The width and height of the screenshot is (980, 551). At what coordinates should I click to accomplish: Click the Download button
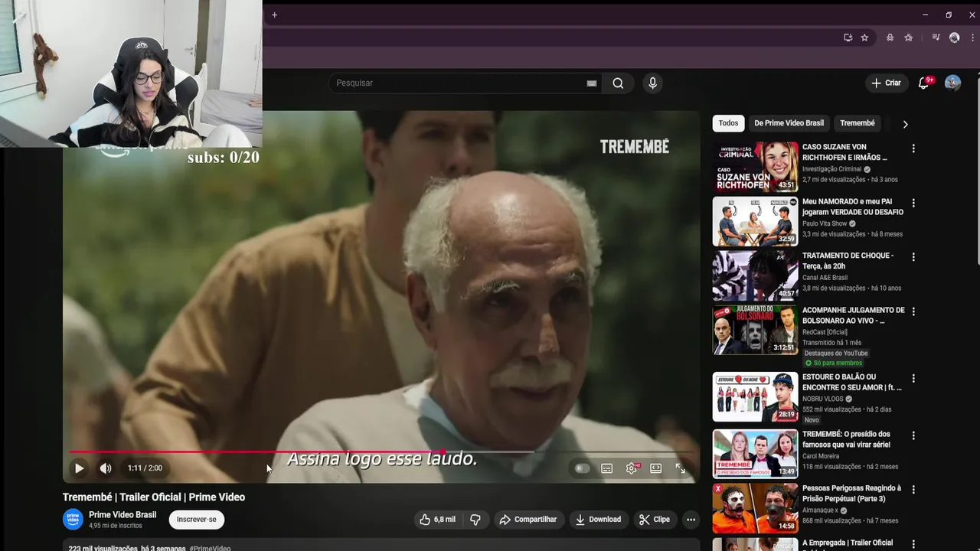pyautogui.click(x=598, y=519)
